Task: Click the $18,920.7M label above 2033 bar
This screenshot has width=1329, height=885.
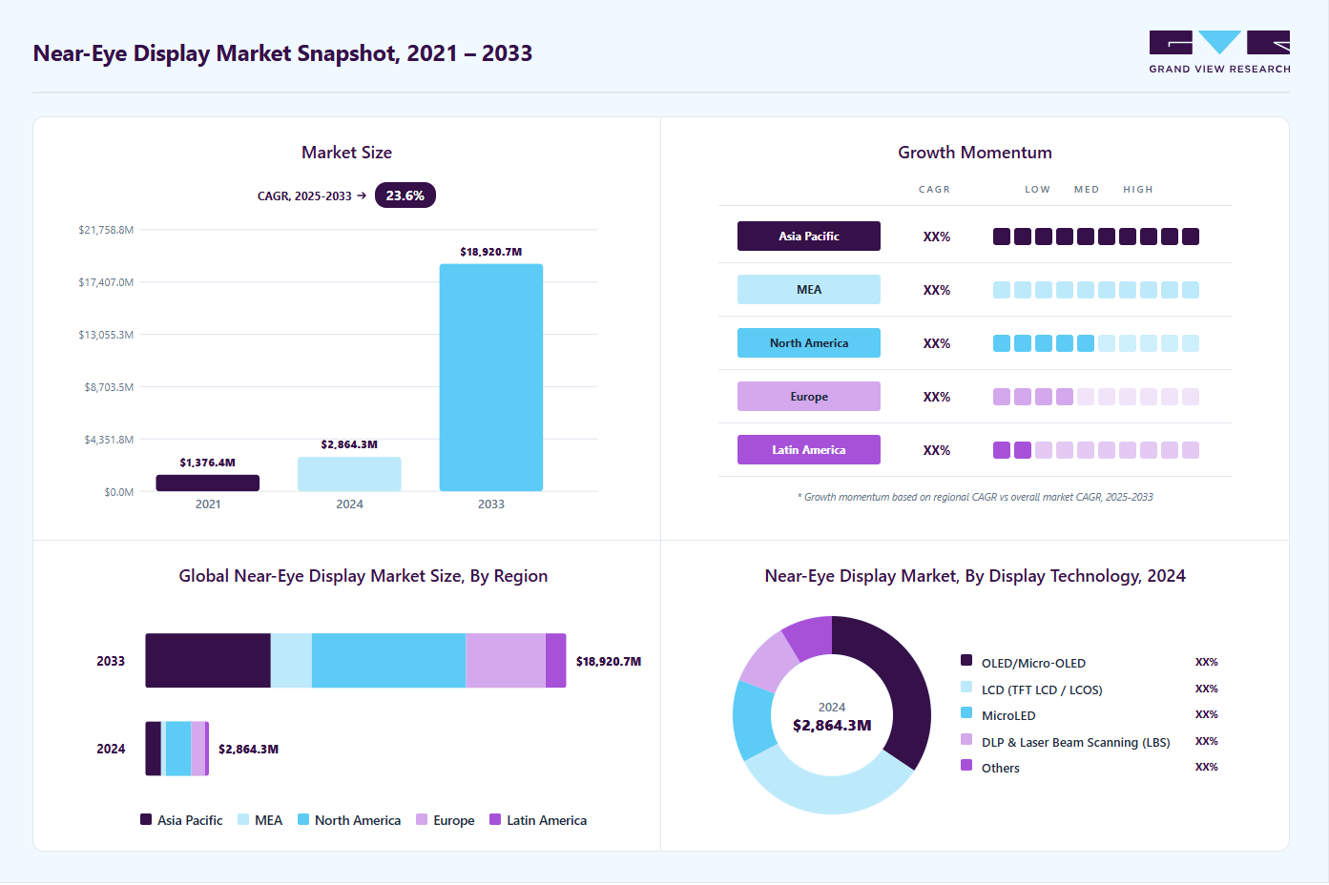Action: 491,252
